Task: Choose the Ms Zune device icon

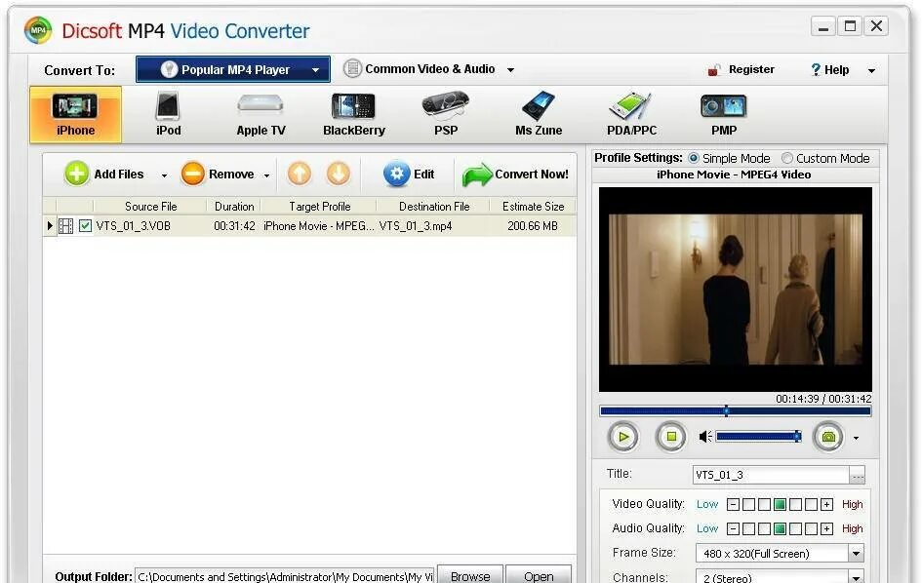Action: pyautogui.click(x=539, y=114)
